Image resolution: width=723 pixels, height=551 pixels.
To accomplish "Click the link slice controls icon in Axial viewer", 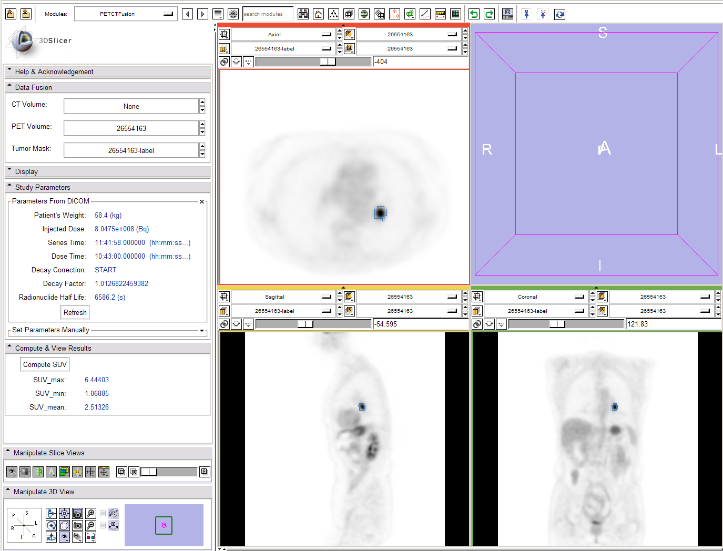I will click(224, 62).
